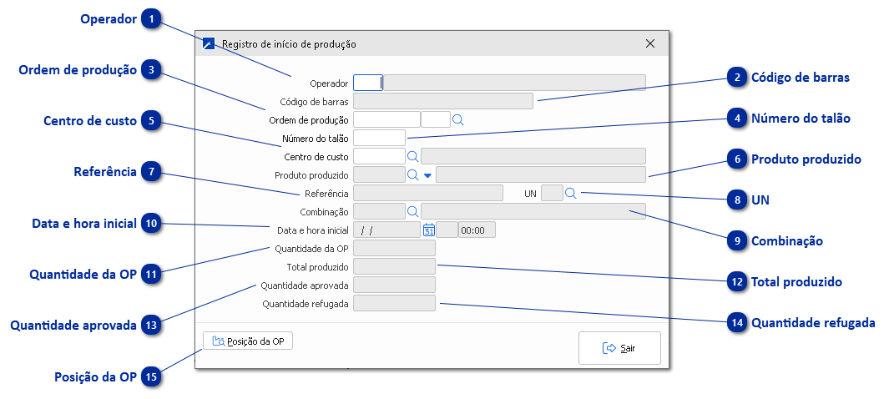Click the Produto produzido search magnifier
The image size is (889, 399).
click(x=412, y=174)
